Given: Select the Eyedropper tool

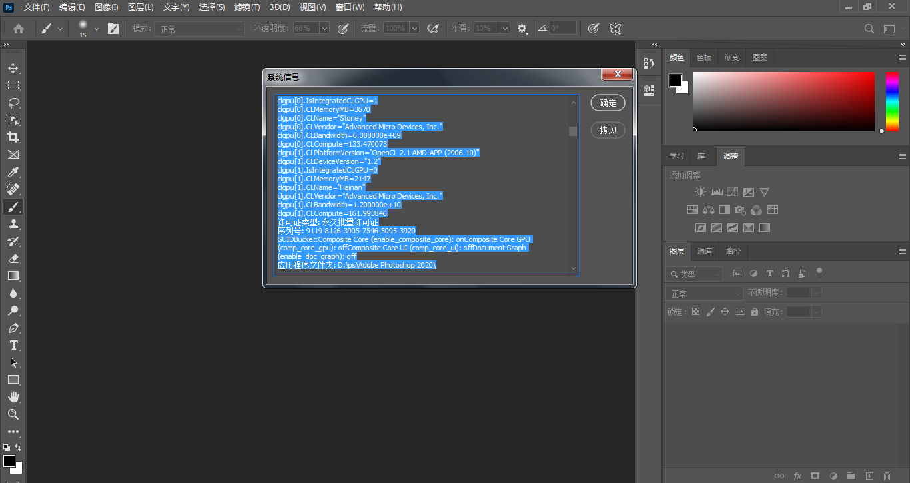Looking at the screenshot, I should (13, 172).
